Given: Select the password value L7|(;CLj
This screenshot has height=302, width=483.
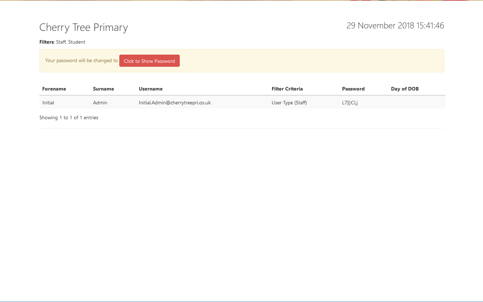Looking at the screenshot, I should pyautogui.click(x=350, y=103).
